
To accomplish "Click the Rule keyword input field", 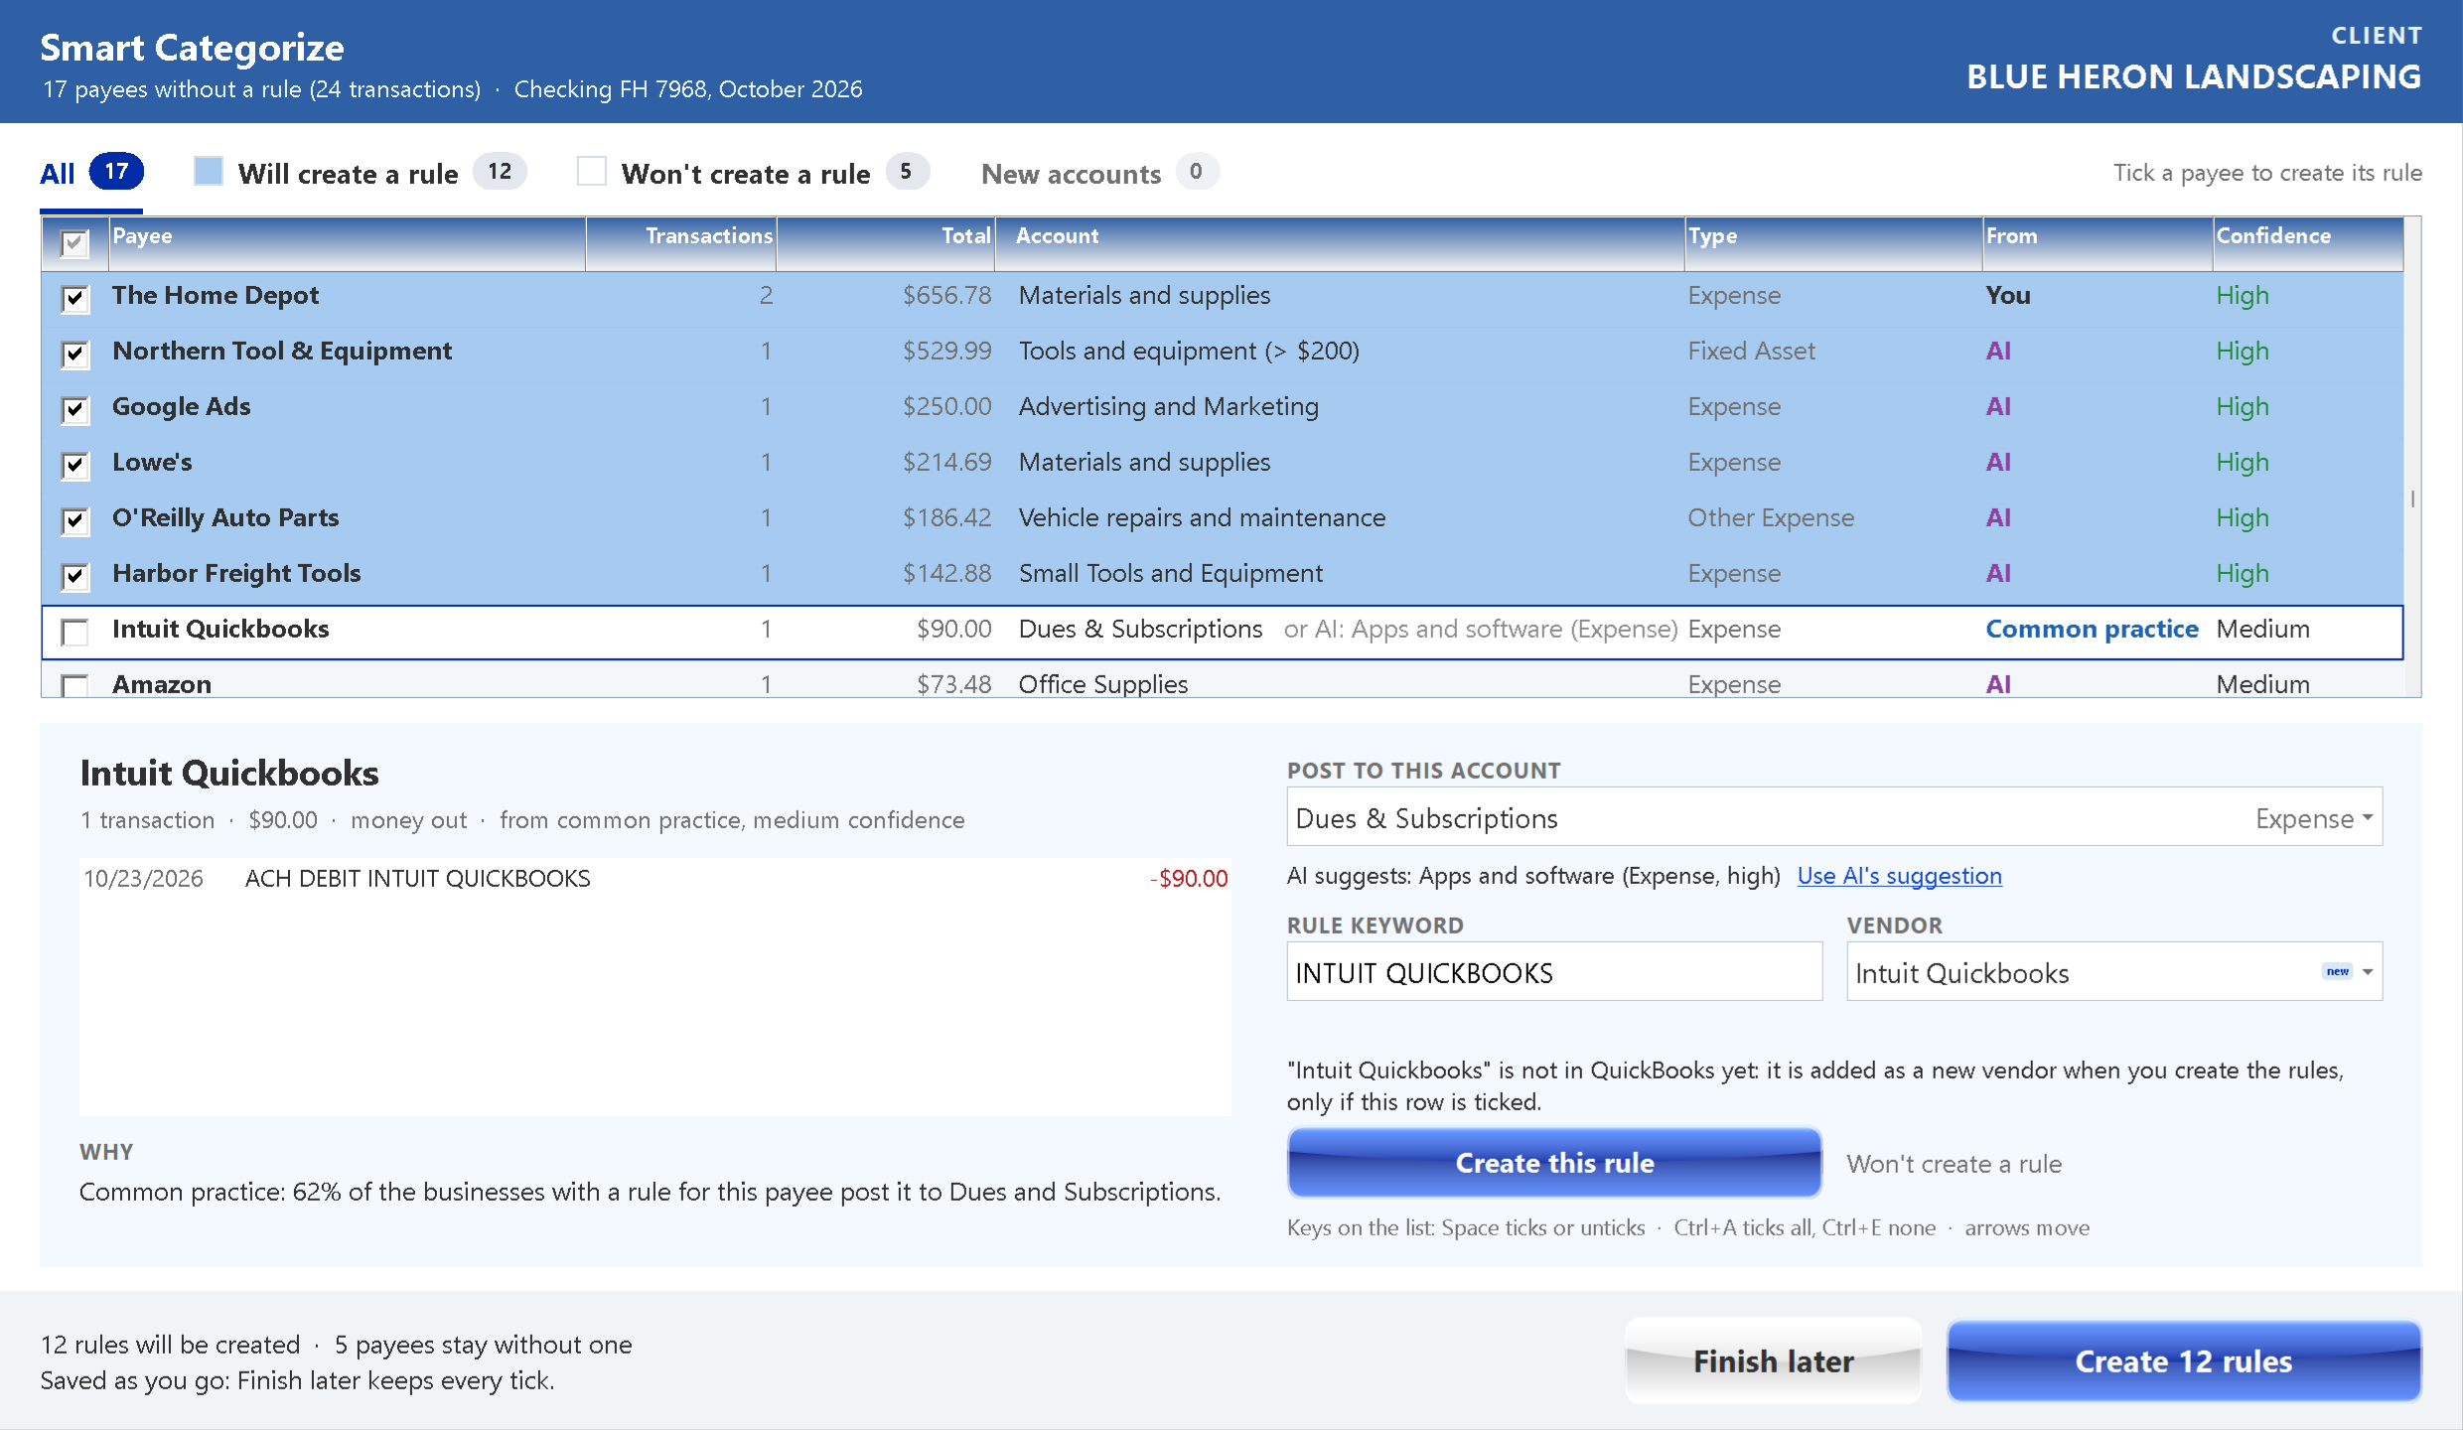I will 1554,972.
